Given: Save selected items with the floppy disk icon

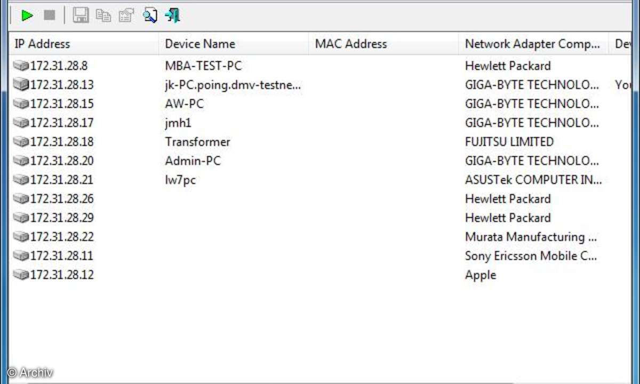Looking at the screenshot, I should 81,15.
